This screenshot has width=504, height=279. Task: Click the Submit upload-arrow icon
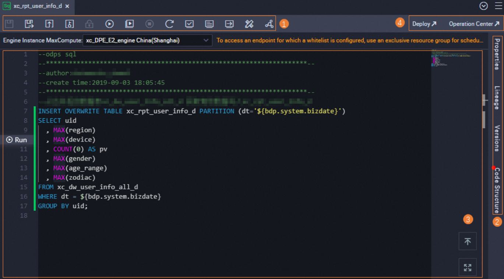(x=49, y=24)
